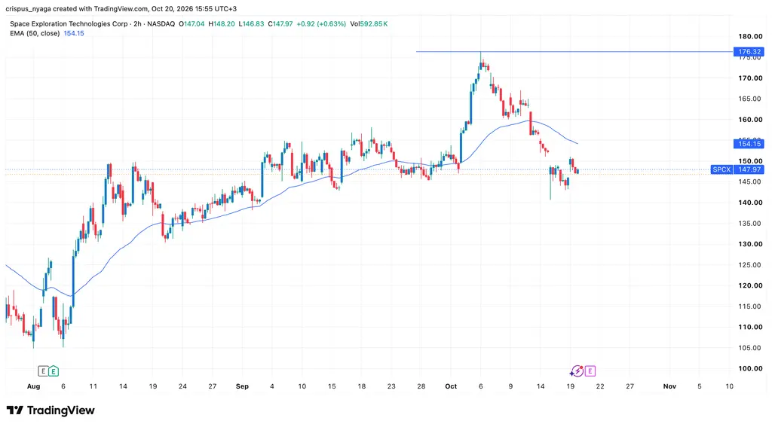
Task: Click the open value O147.04
Action: click(191, 23)
